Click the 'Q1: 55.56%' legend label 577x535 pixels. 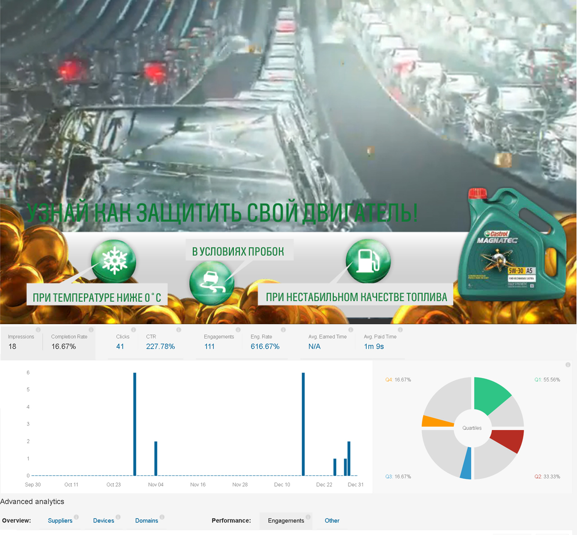[547, 380]
